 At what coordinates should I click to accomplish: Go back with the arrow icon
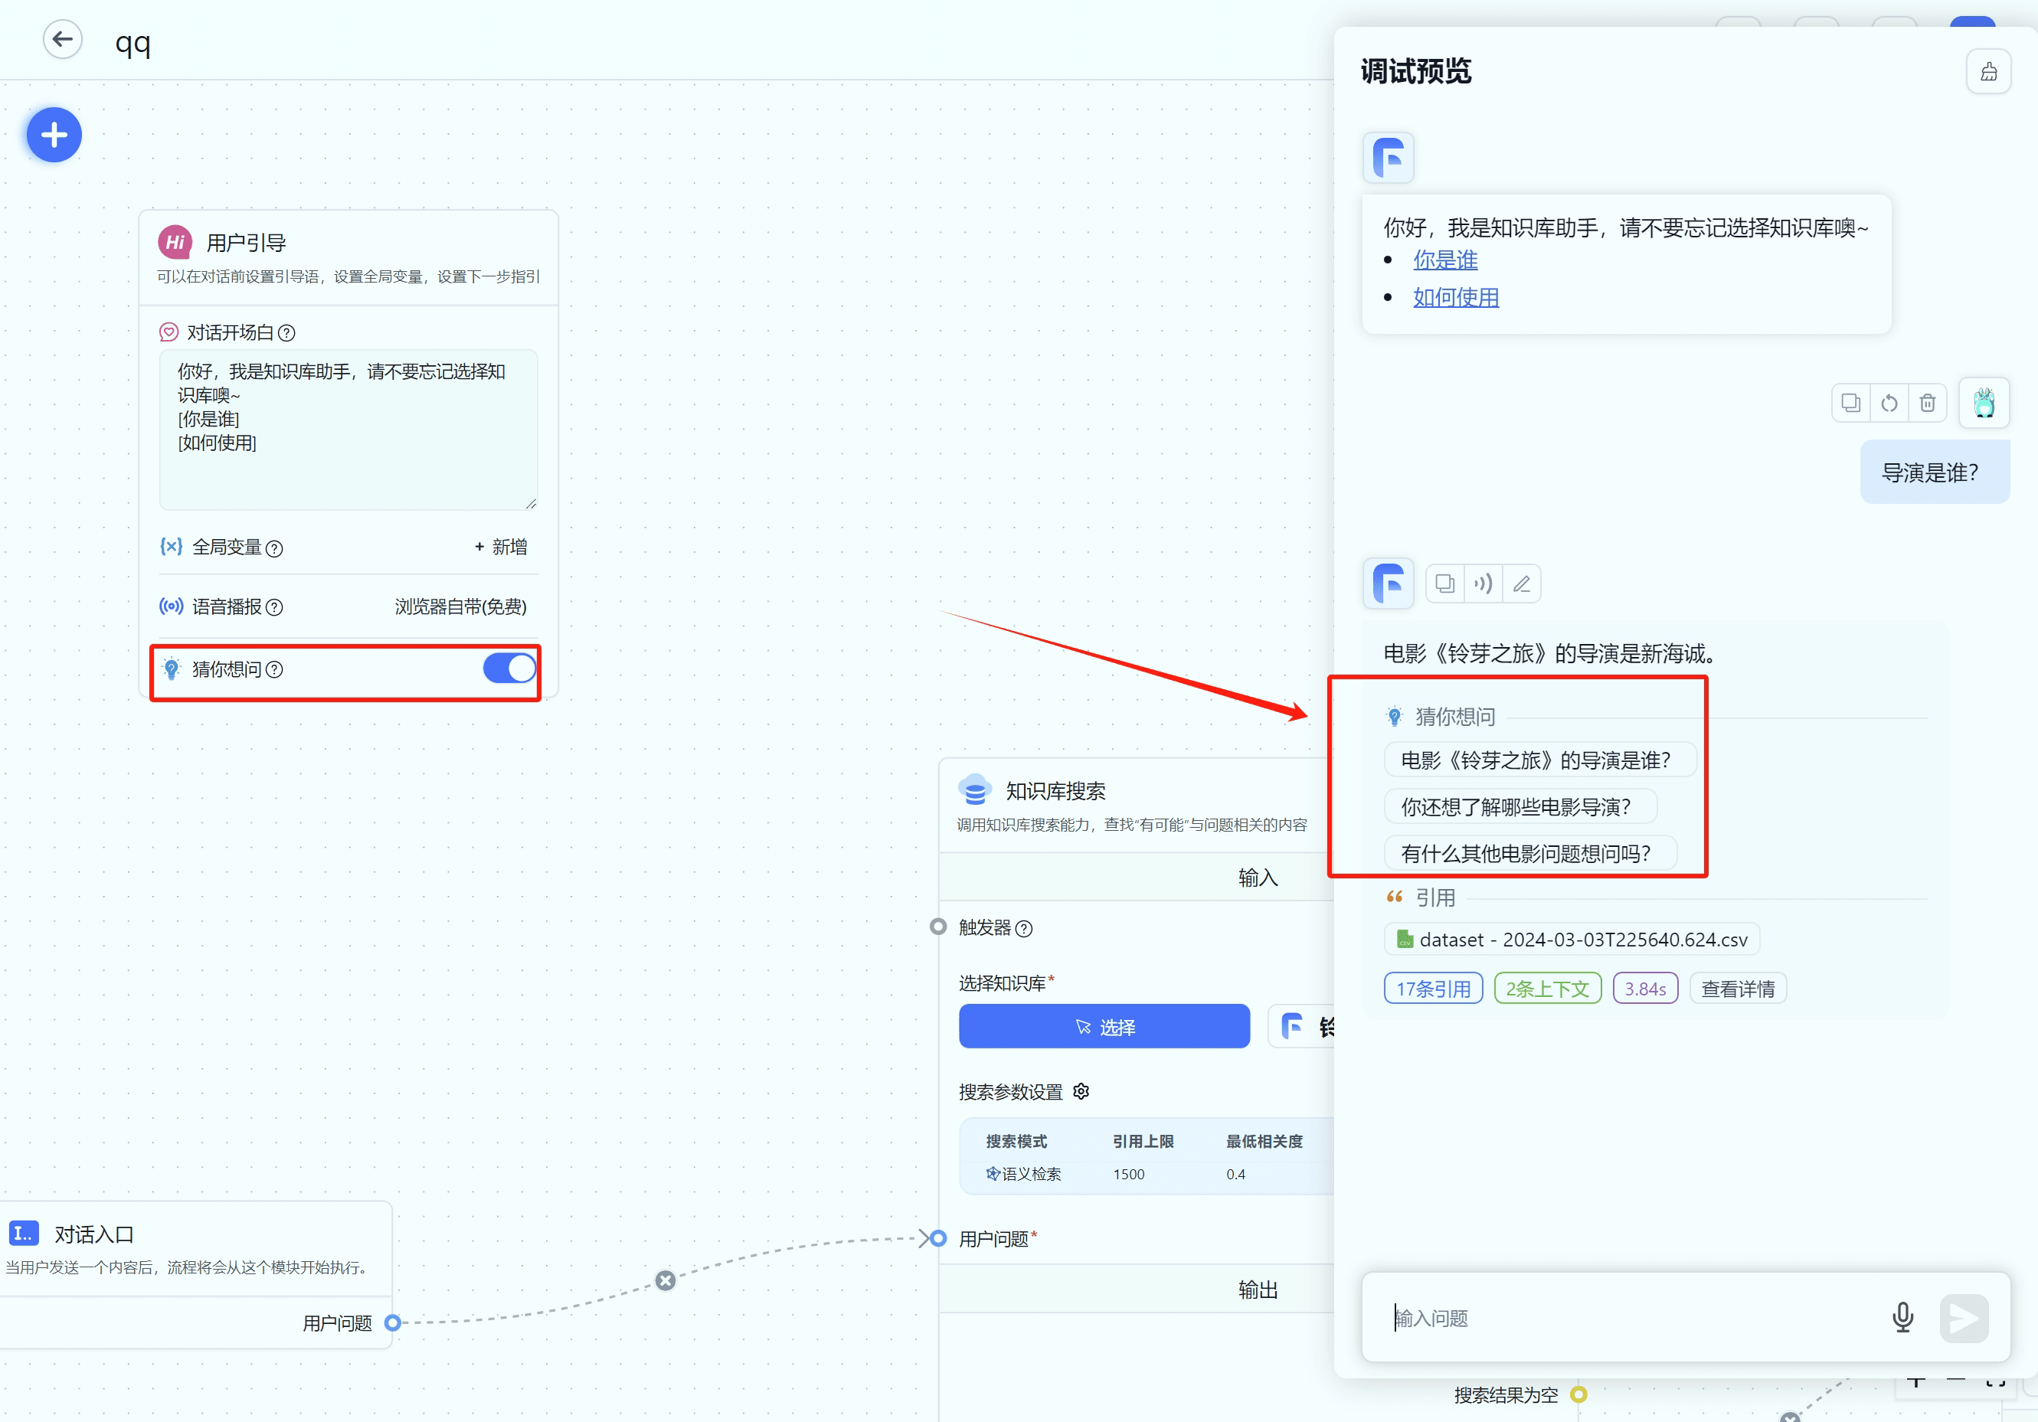tap(62, 40)
